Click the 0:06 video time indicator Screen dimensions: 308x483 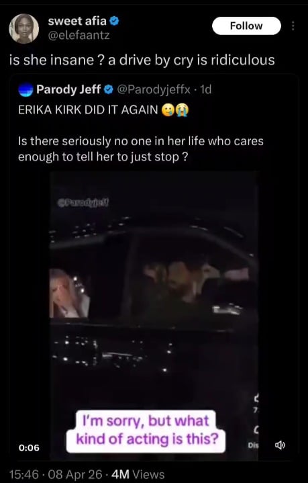coord(29,447)
